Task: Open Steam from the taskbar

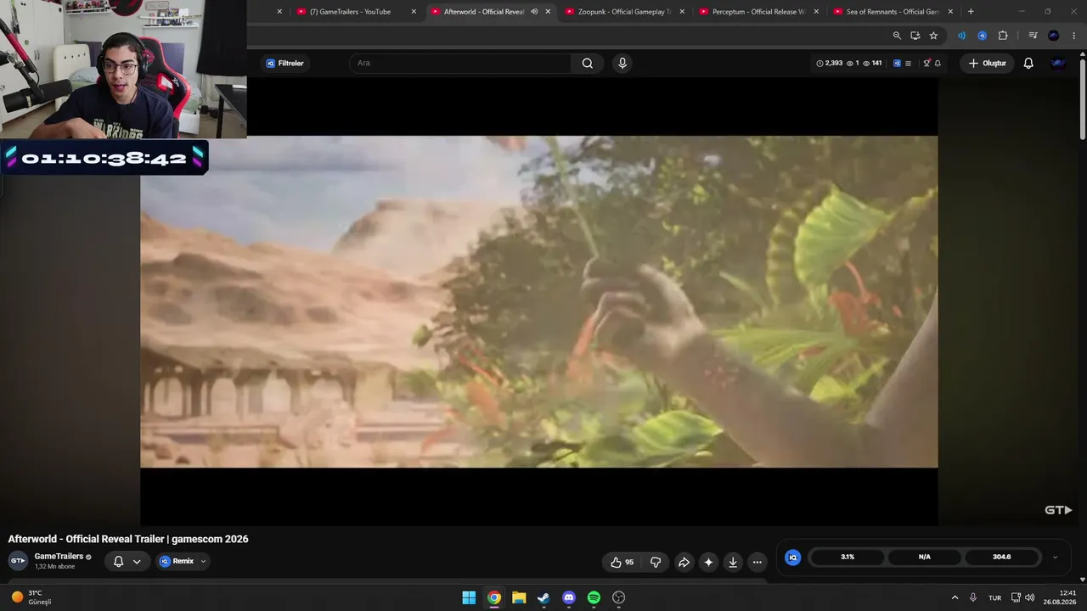Action: (x=543, y=597)
